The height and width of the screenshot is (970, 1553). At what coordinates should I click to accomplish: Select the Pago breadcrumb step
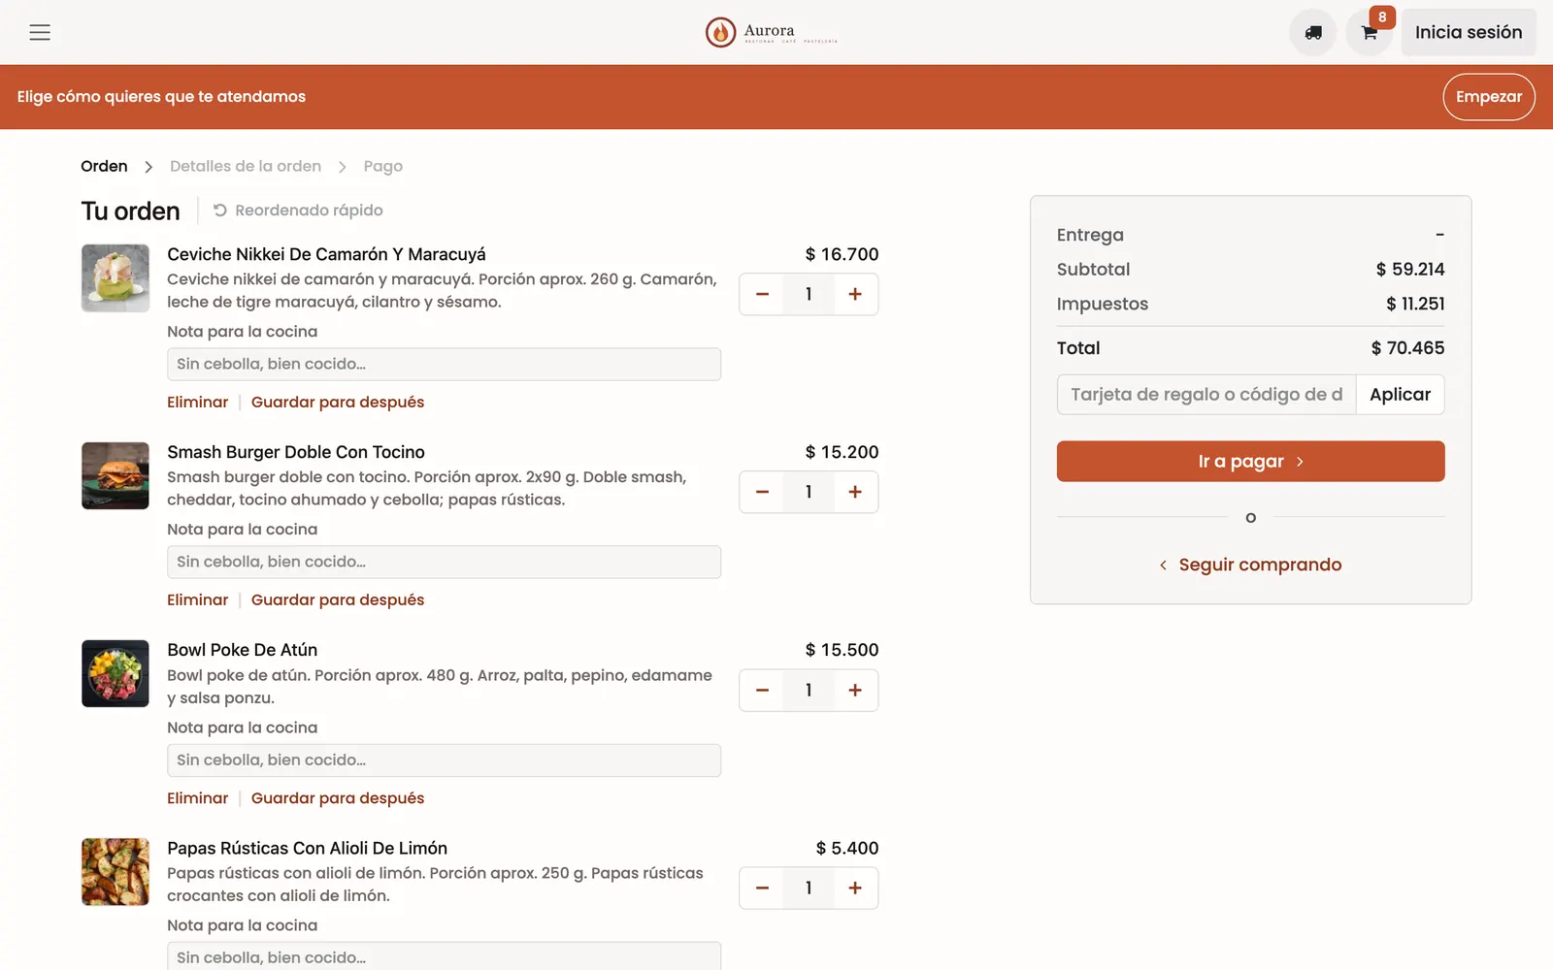(382, 166)
